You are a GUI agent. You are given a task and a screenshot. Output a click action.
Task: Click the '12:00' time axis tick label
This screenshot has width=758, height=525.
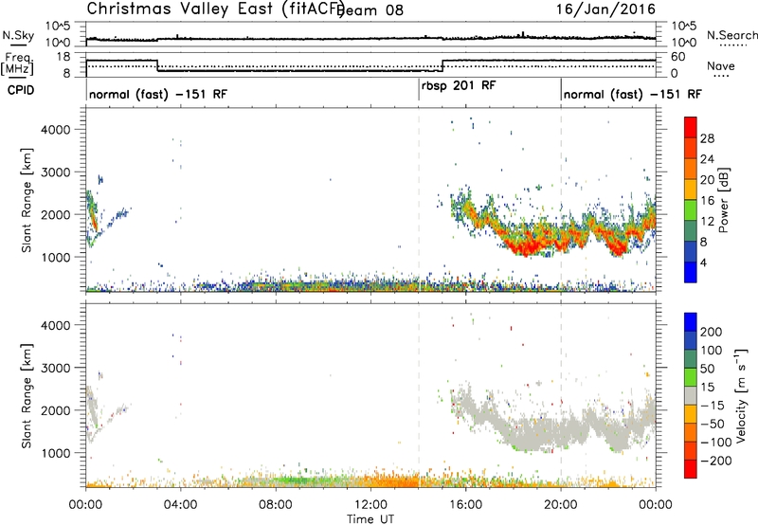(x=370, y=505)
